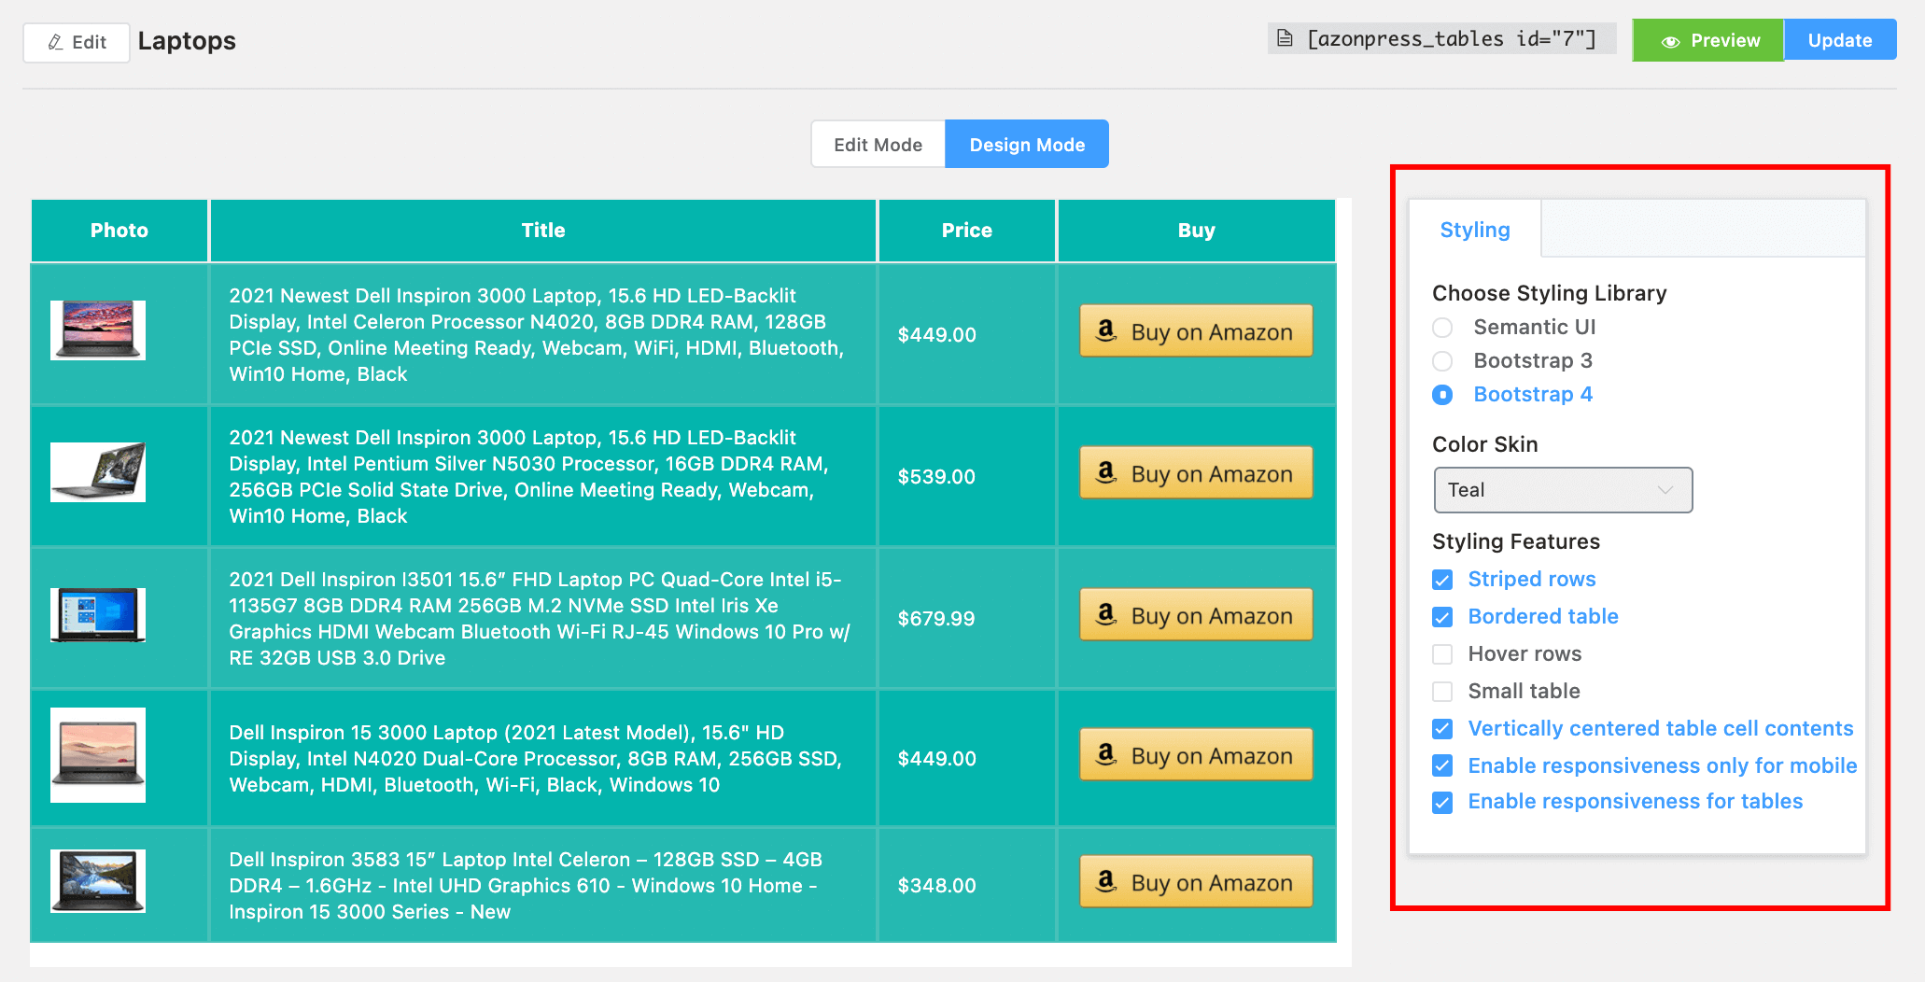
Task: Click the laptop photo in the Inspiron 3583 row
Action: click(98, 881)
